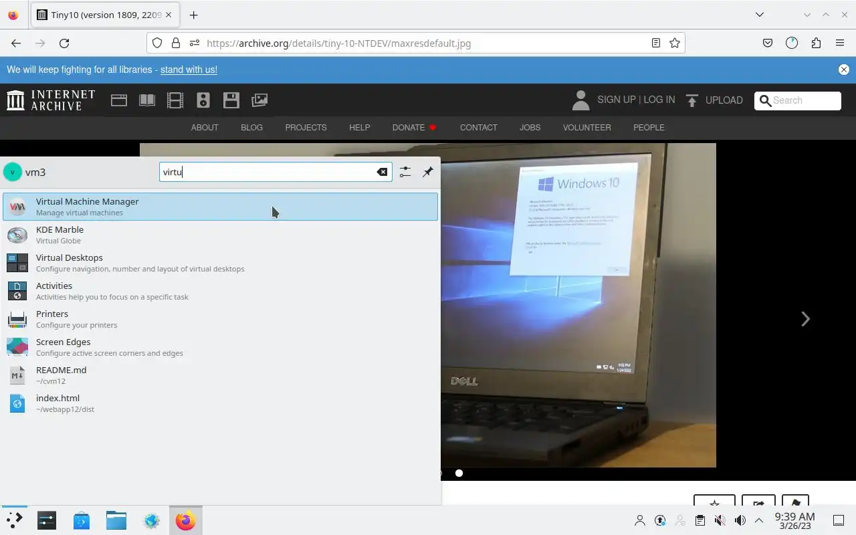Screen dimensions: 856x535
Task: Switch to Firefox in the taskbar
Action: [x=186, y=520]
